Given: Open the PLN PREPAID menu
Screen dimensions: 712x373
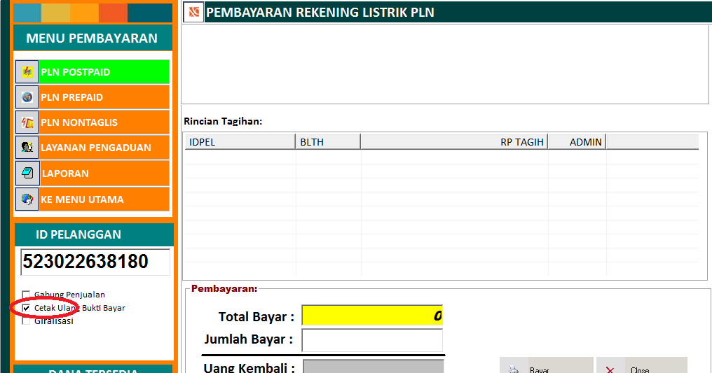Looking at the screenshot, I should (104, 97).
